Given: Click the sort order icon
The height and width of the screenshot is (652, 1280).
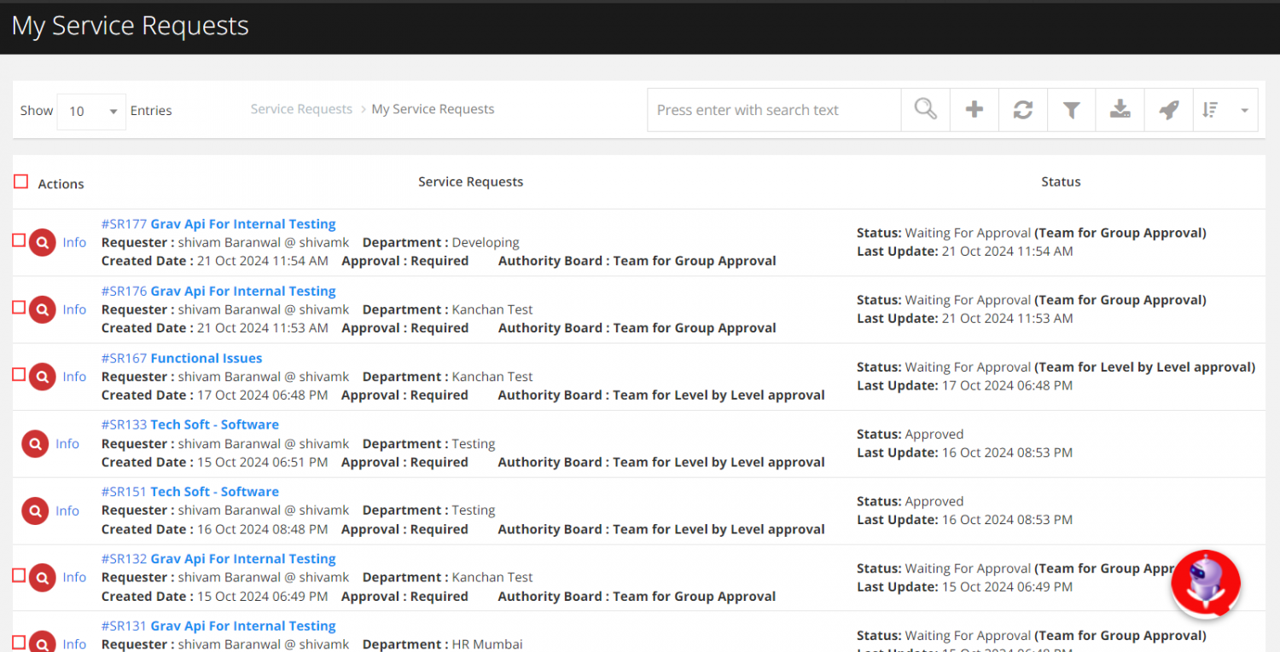Looking at the screenshot, I should pos(1210,110).
